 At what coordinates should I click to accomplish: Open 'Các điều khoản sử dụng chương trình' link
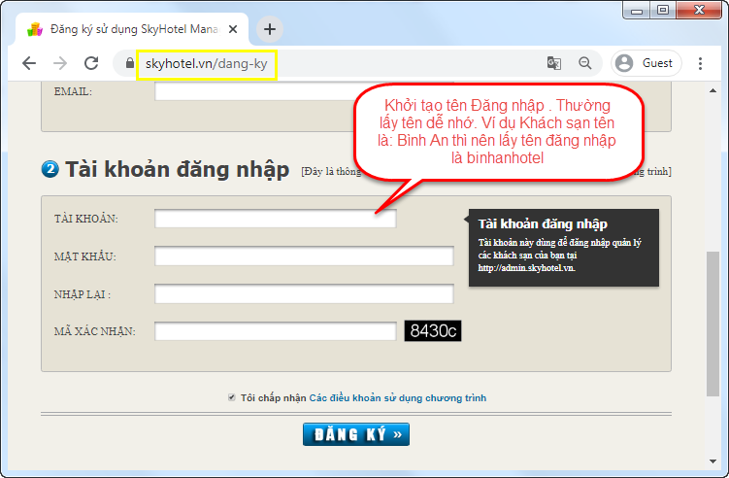(397, 398)
